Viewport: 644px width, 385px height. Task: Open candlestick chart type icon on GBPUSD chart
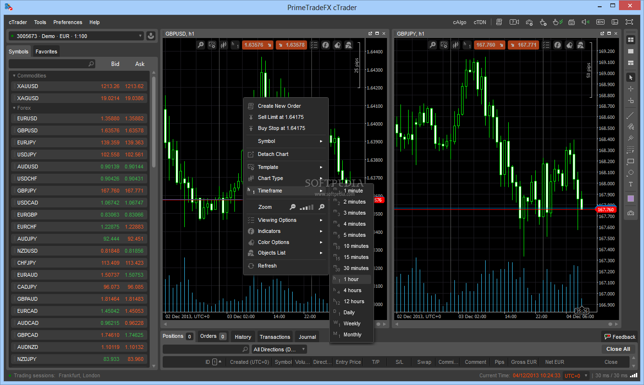click(x=224, y=45)
